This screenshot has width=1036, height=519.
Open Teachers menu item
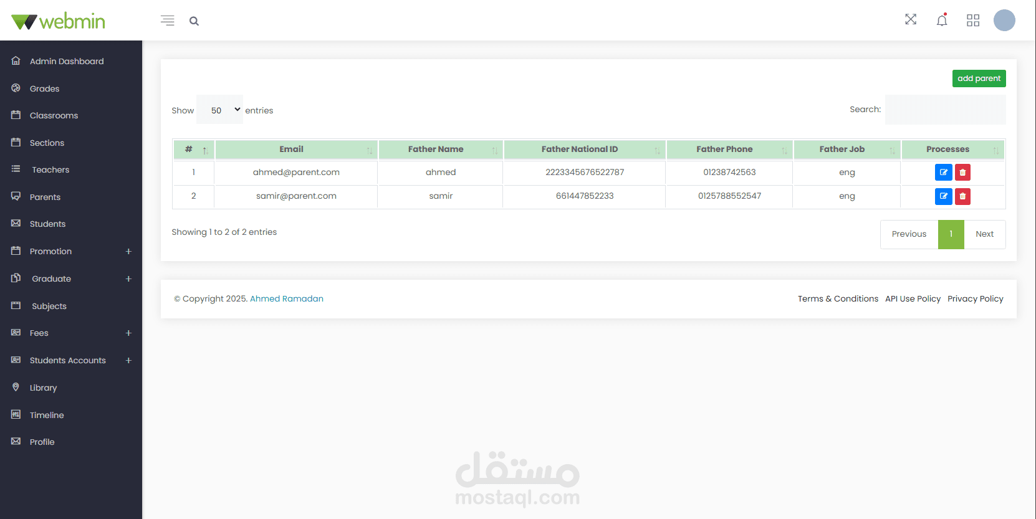(x=50, y=169)
